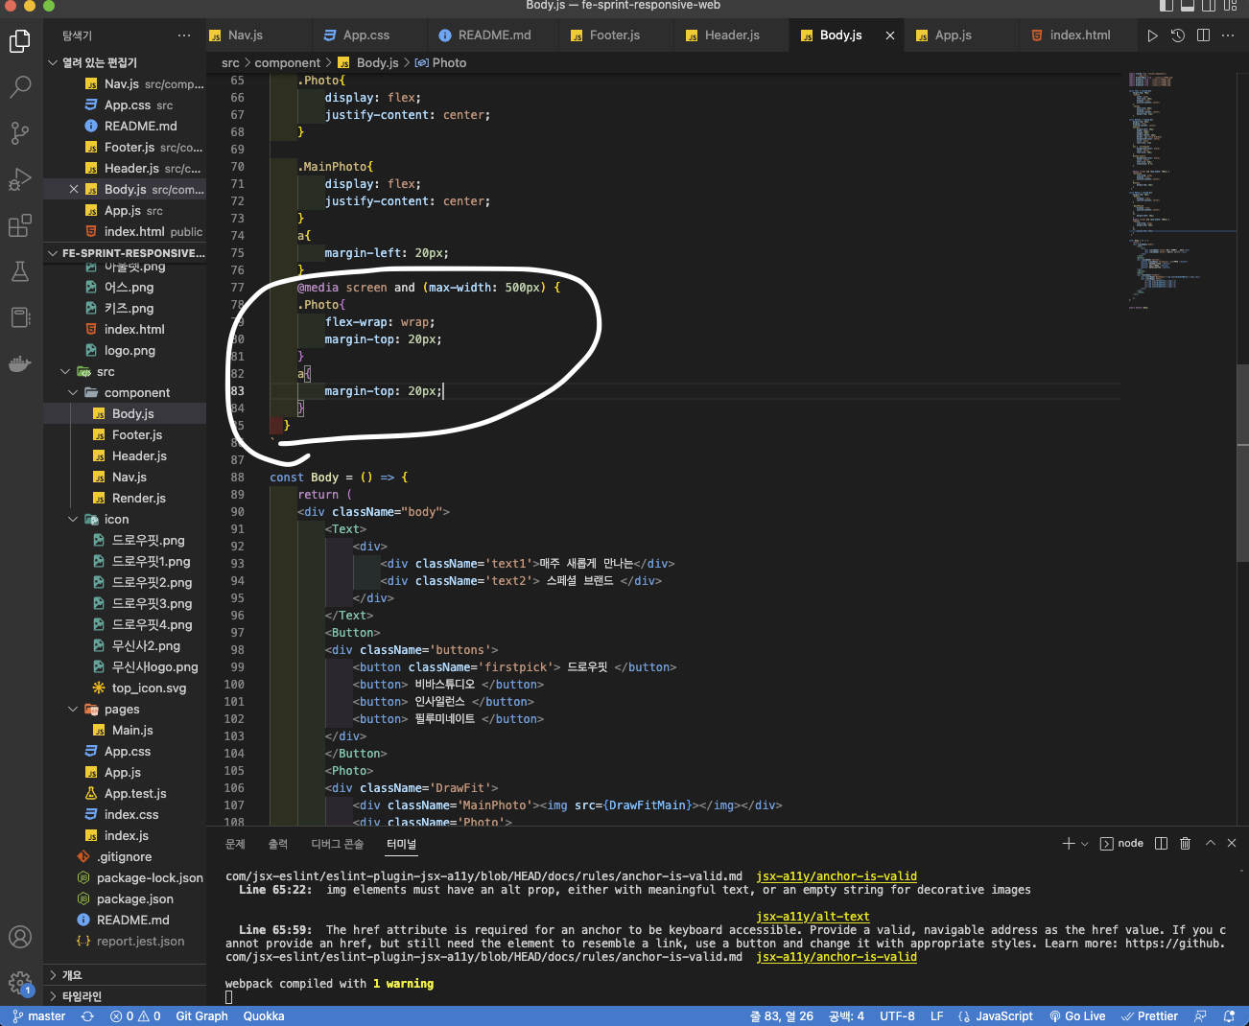Open the 문제 problems panel tab
Image resolution: width=1249 pixels, height=1026 pixels.
[235, 844]
